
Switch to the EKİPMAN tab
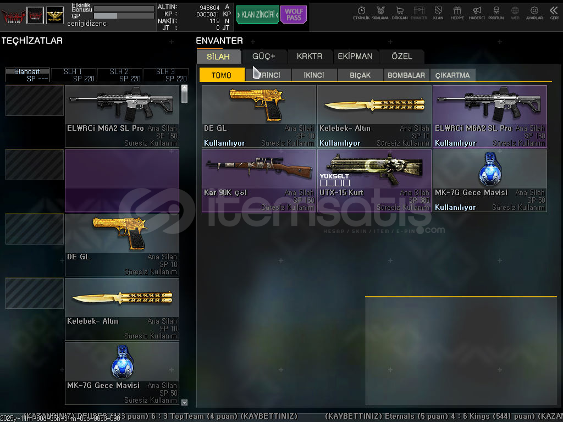click(355, 57)
